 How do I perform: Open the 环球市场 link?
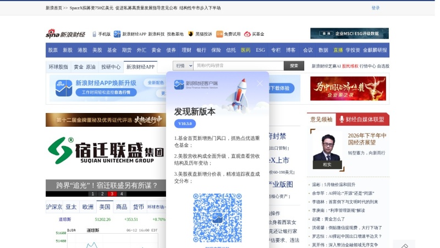[x=157, y=207]
